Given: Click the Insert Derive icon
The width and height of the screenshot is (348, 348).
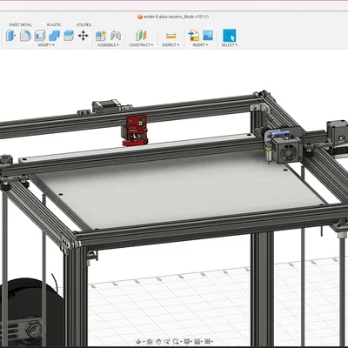Looking at the screenshot, I should pos(193,36).
